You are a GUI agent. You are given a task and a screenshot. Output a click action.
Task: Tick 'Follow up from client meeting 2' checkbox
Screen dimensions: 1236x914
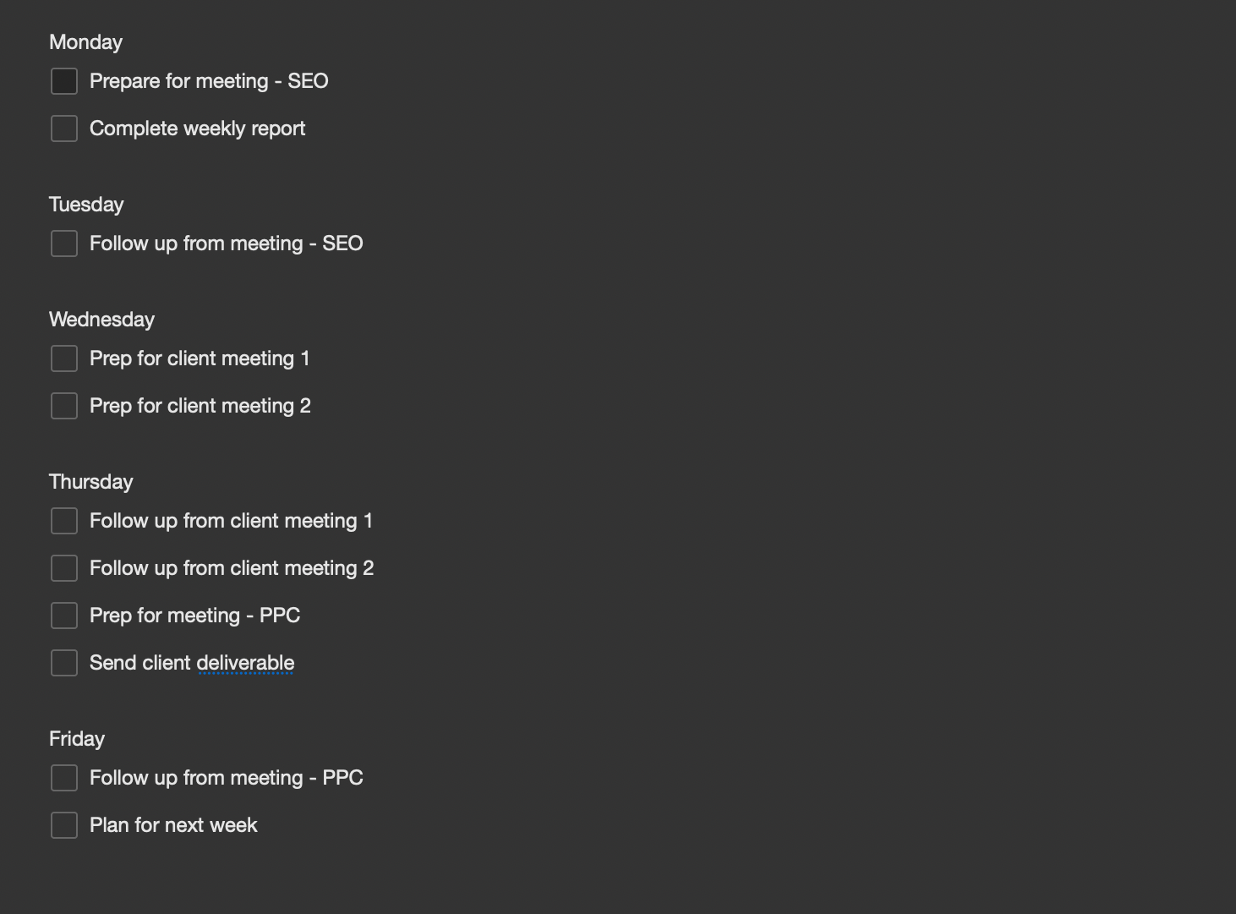[x=64, y=568]
